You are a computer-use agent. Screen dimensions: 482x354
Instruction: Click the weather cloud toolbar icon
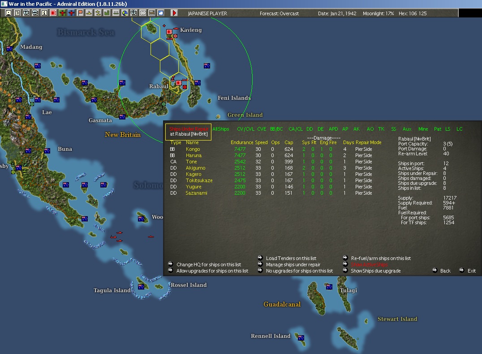[160, 13]
